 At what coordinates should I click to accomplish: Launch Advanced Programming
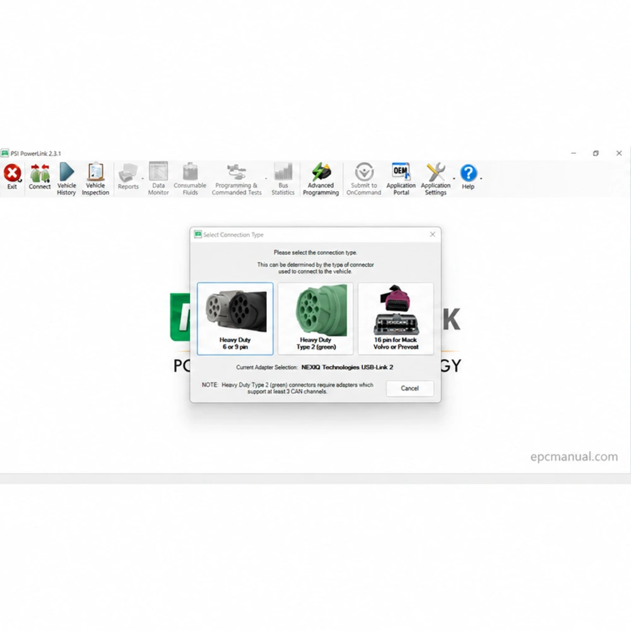coord(321,179)
